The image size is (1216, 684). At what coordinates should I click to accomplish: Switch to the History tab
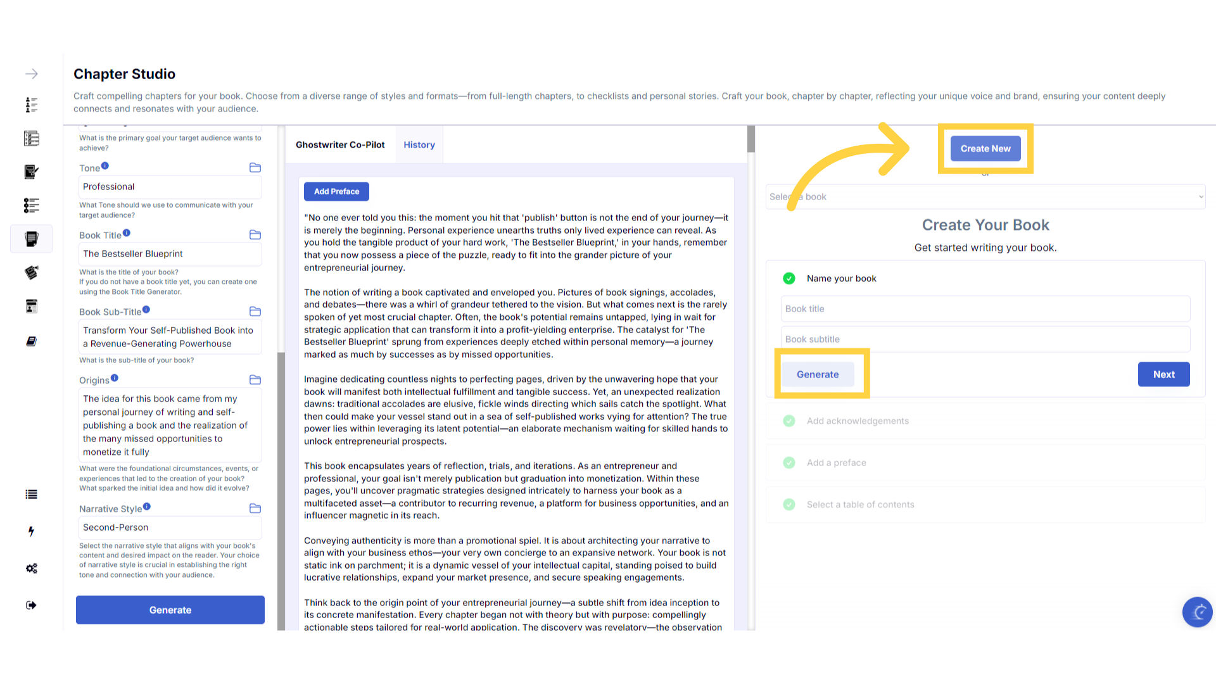[419, 145]
